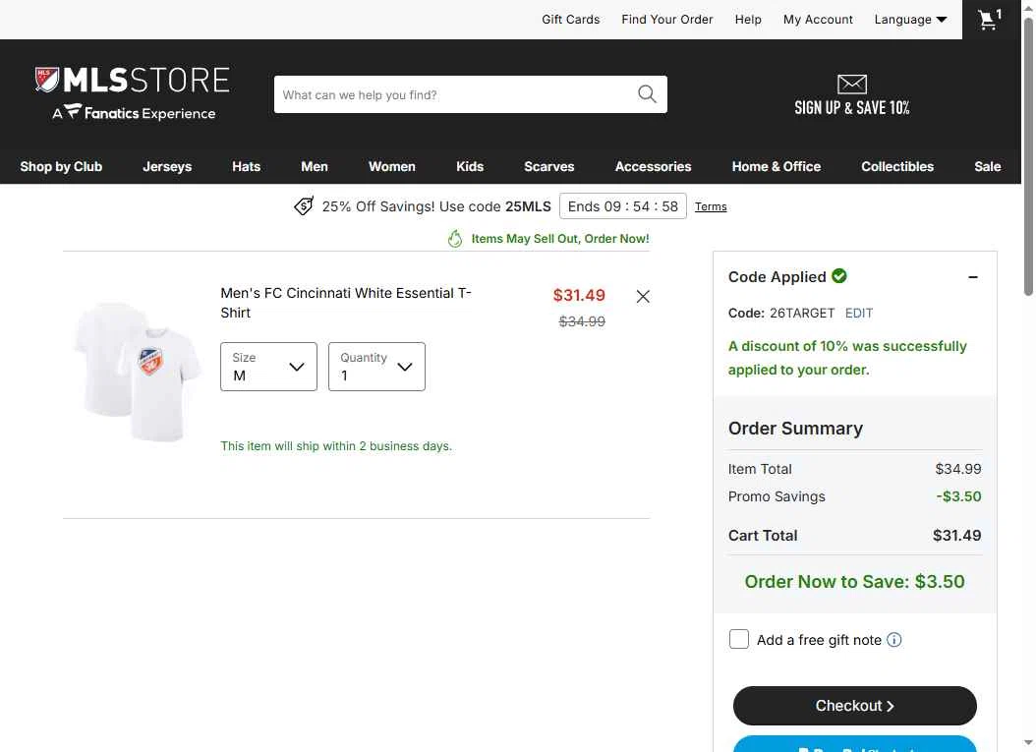Open the Quantity dropdown
Viewport: 1036px width, 752px height.
pos(376,367)
